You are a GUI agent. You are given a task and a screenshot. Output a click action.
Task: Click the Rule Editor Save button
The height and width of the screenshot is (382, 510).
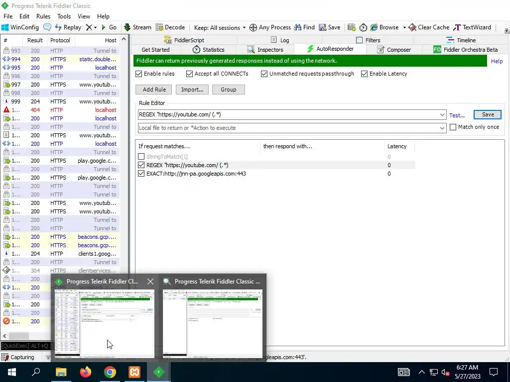coord(488,114)
